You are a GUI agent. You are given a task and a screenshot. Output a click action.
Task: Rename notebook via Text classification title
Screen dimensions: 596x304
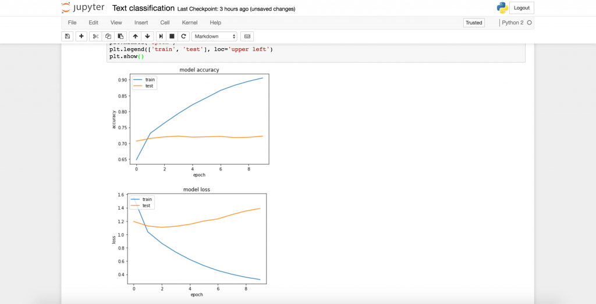[143, 8]
